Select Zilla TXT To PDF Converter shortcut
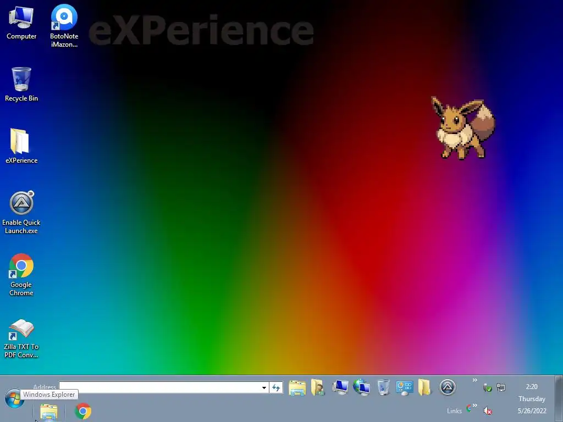Image resolution: width=563 pixels, height=422 pixels. click(x=21, y=338)
